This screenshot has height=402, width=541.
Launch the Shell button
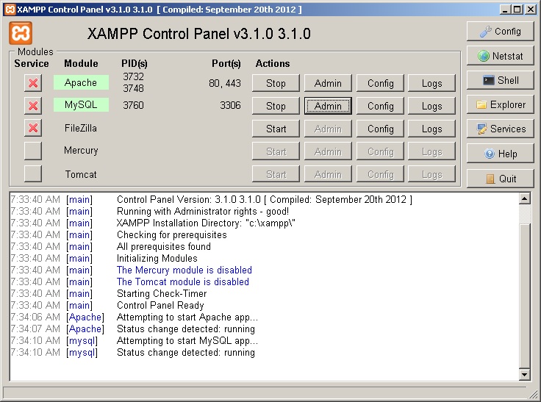pos(500,80)
